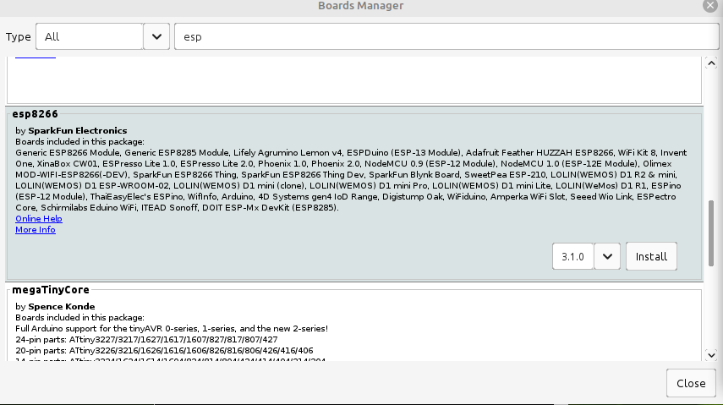The image size is (723, 405).
Task: Click the scrollbar down arrow
Action: point(711,355)
